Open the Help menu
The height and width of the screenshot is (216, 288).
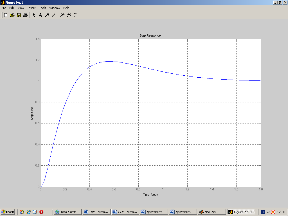pos(66,8)
